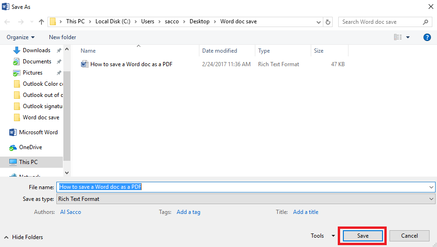Image resolution: width=437 pixels, height=247 pixels.
Task: Refresh the folder view
Action: [328, 22]
